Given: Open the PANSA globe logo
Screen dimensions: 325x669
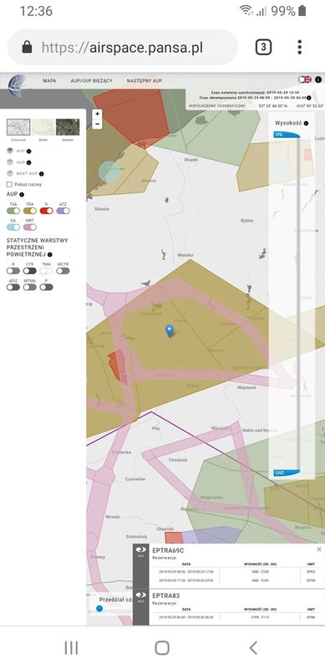Looking at the screenshot, I should 18,87.
